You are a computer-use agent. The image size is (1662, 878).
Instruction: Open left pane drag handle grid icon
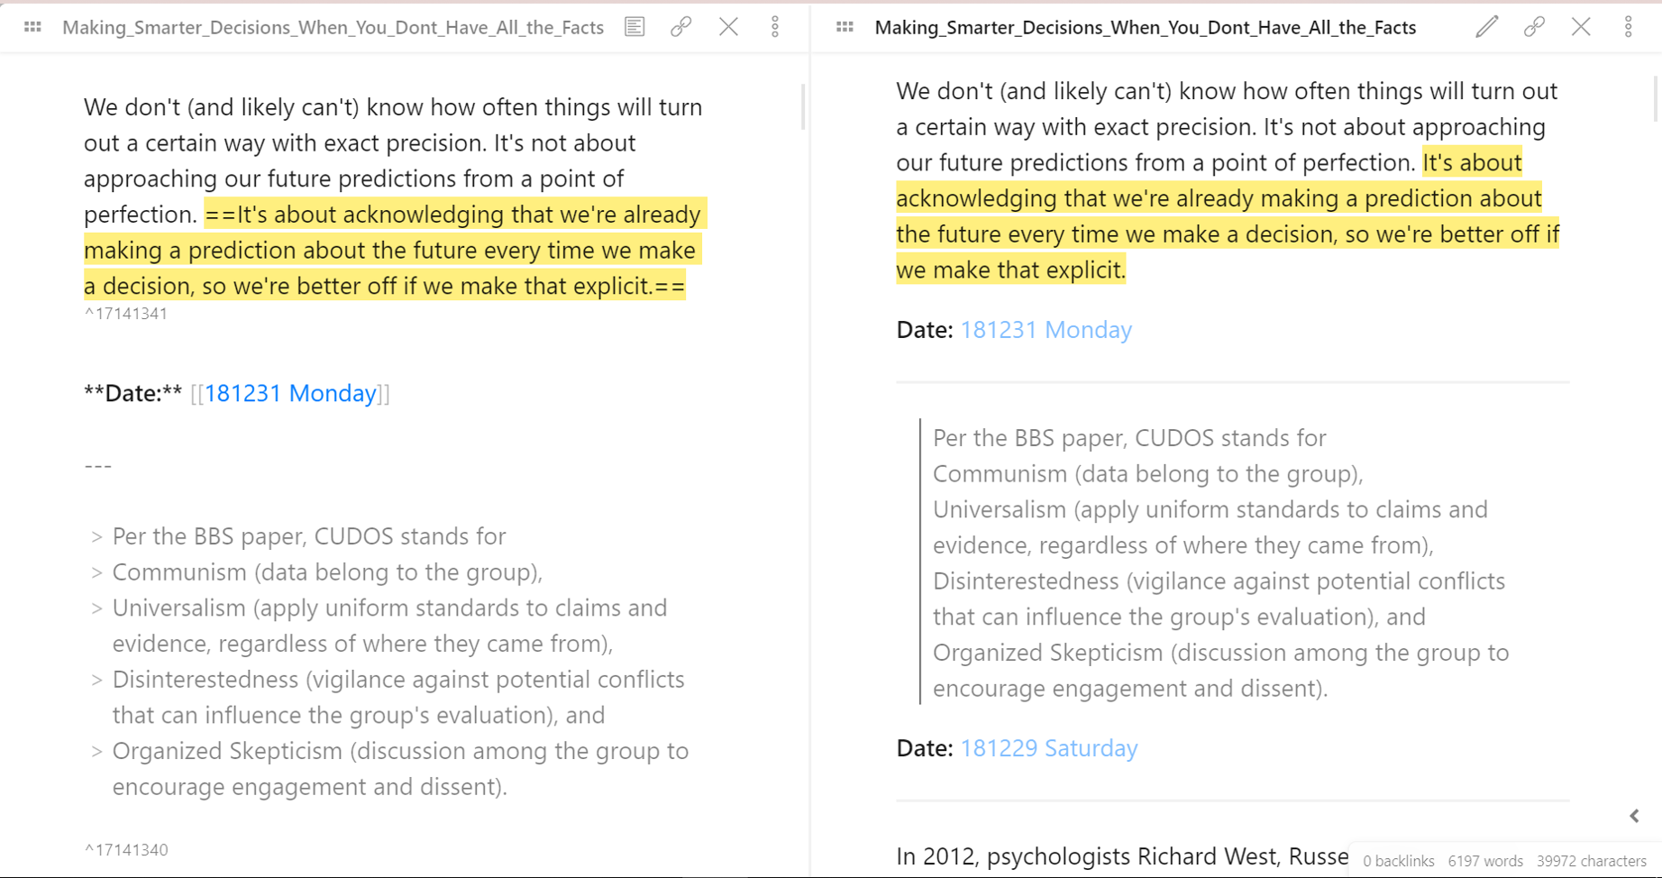coord(32,27)
